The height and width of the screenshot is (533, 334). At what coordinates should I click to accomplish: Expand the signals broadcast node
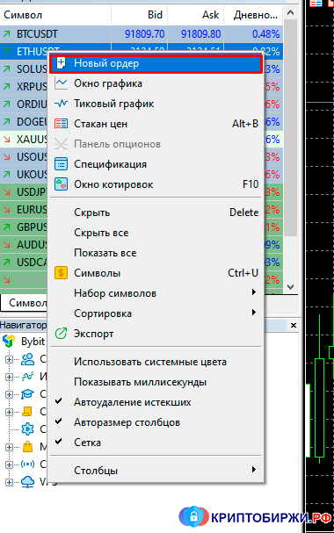tap(9, 465)
